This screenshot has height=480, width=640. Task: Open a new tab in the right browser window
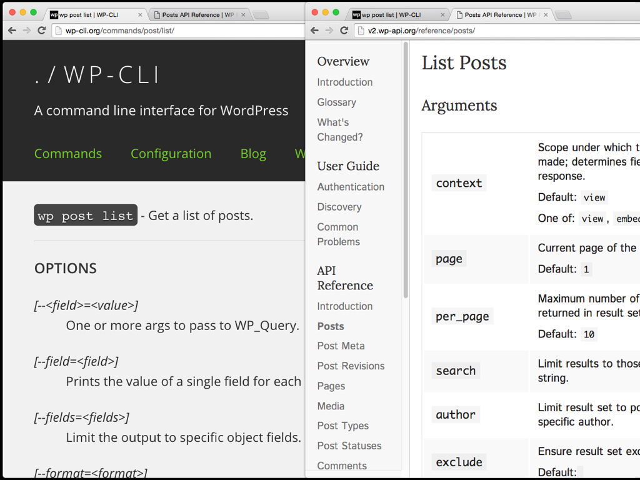[x=563, y=15]
